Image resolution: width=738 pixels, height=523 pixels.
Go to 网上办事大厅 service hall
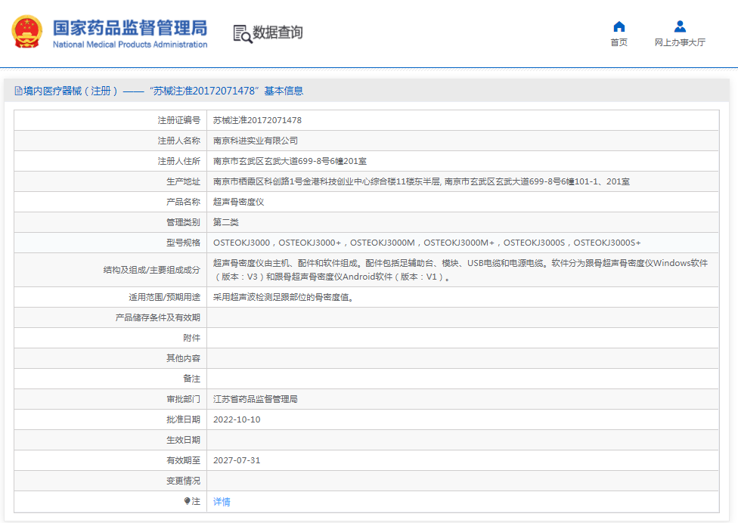pyautogui.click(x=680, y=43)
